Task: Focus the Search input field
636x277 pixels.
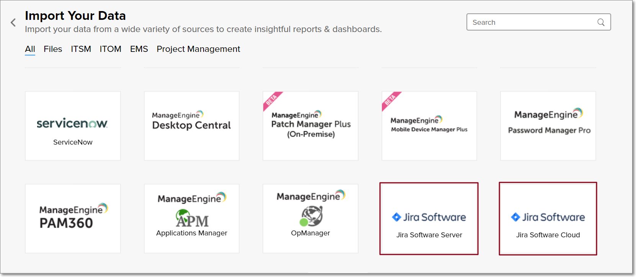Action: (538, 22)
